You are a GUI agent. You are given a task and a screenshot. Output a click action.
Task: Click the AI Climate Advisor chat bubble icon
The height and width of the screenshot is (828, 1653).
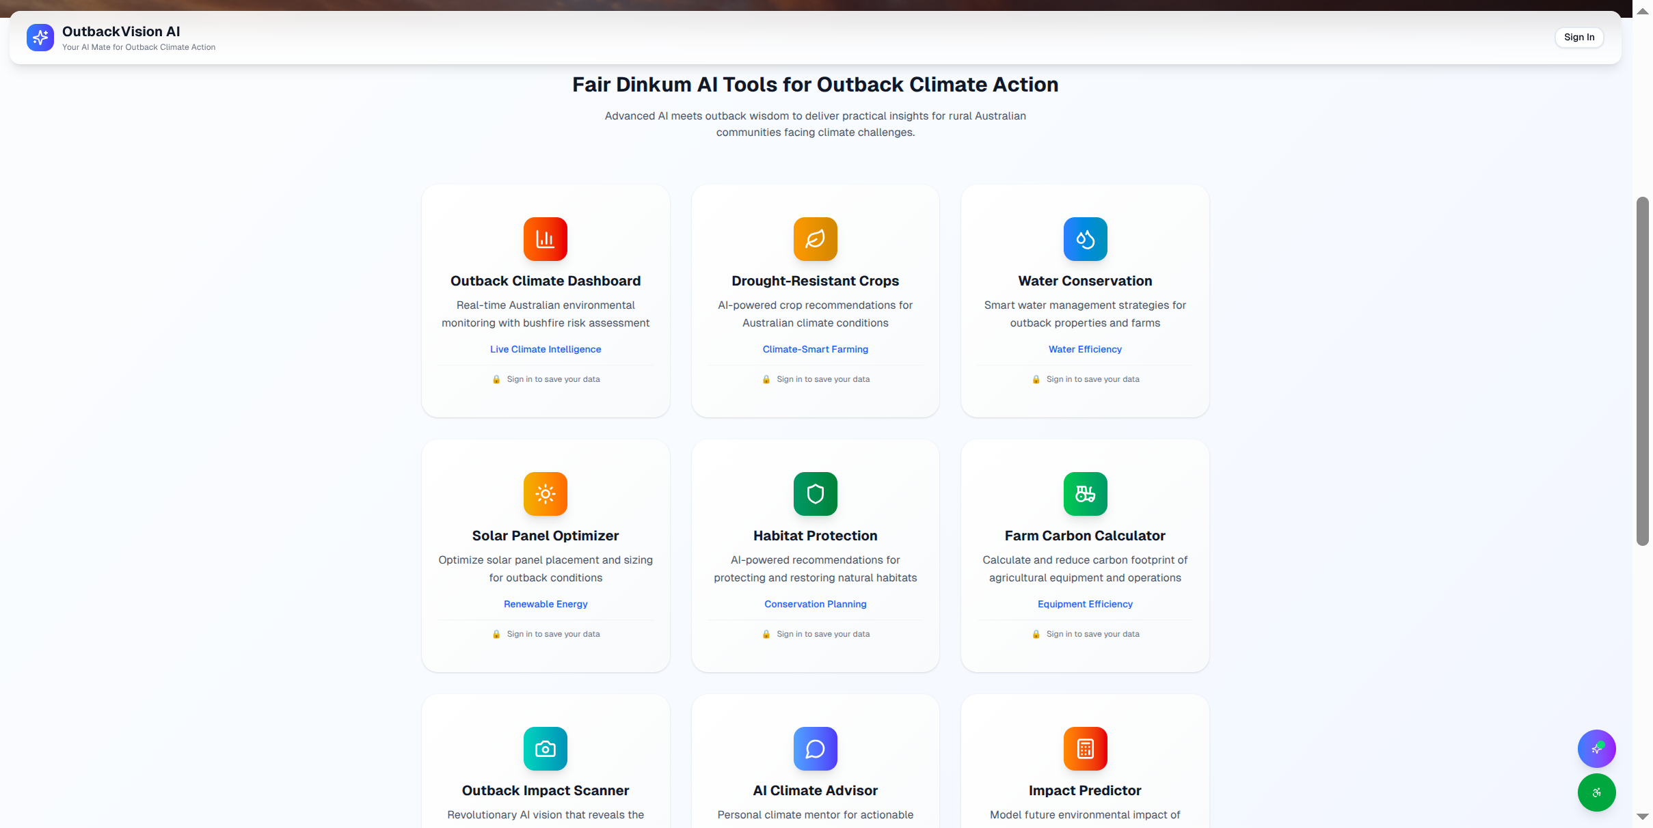[x=815, y=749]
